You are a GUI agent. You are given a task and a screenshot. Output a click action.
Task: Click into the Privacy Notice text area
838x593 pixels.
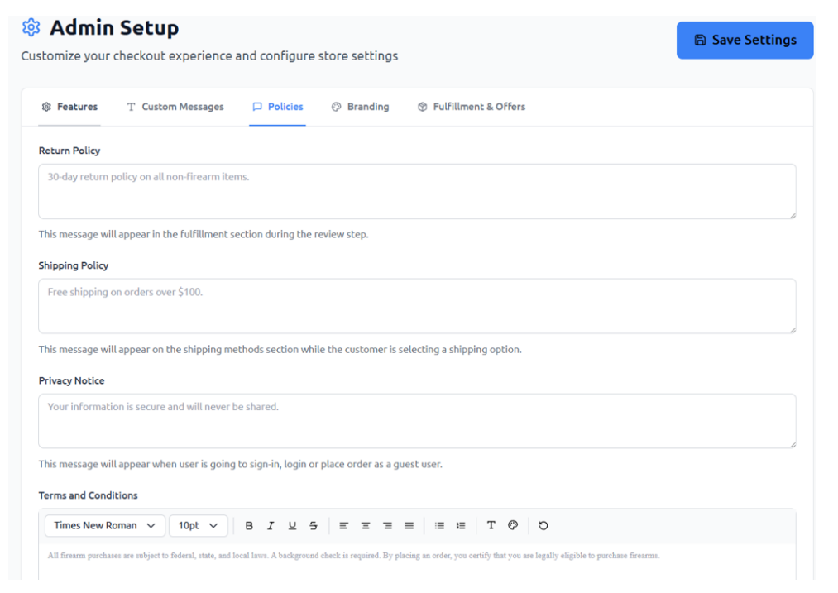click(x=418, y=421)
